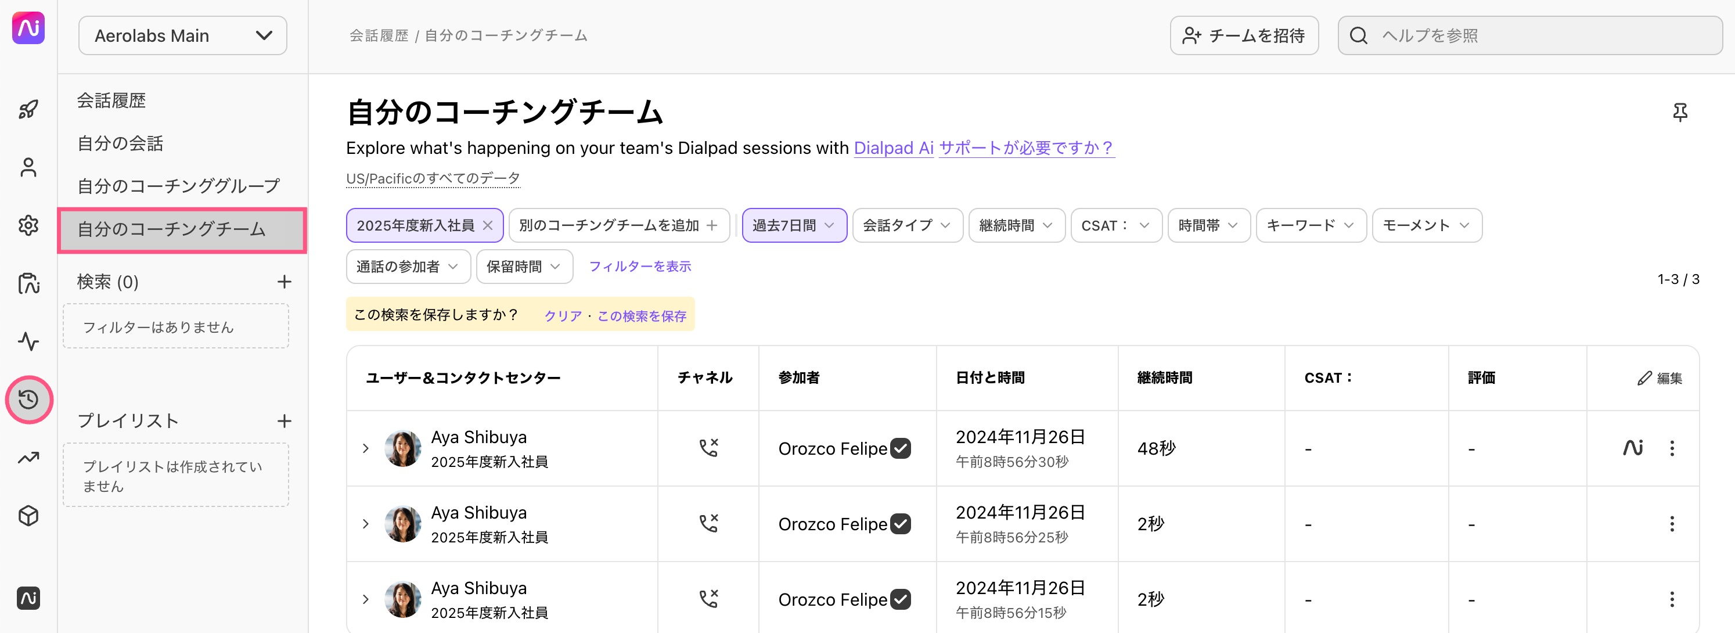
Task: Open the Aerolabs Main workspace dropdown
Action: pos(182,35)
